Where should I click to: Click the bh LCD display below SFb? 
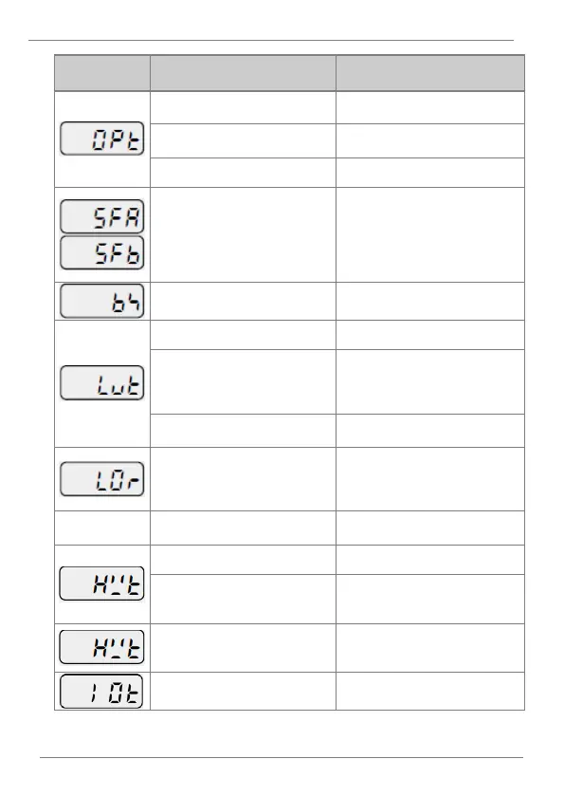click(102, 301)
